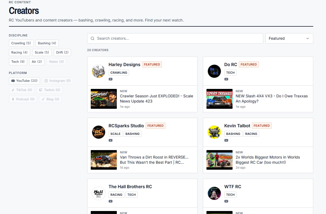Open the WTF RC creator name link

pyautogui.click(x=233, y=187)
